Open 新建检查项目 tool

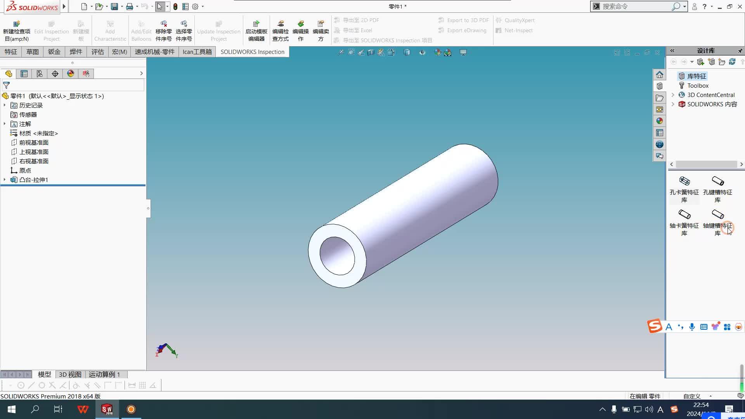point(16,30)
